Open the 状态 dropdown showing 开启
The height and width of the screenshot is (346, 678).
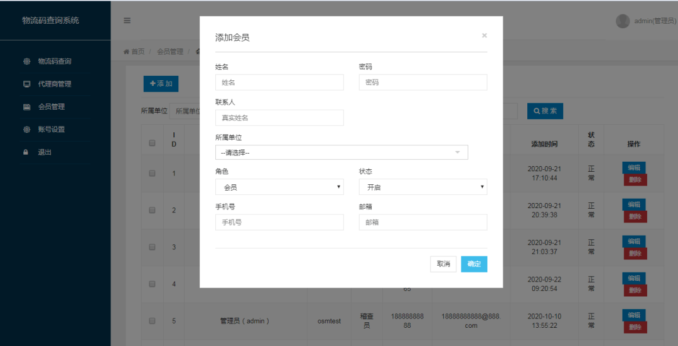click(x=422, y=187)
